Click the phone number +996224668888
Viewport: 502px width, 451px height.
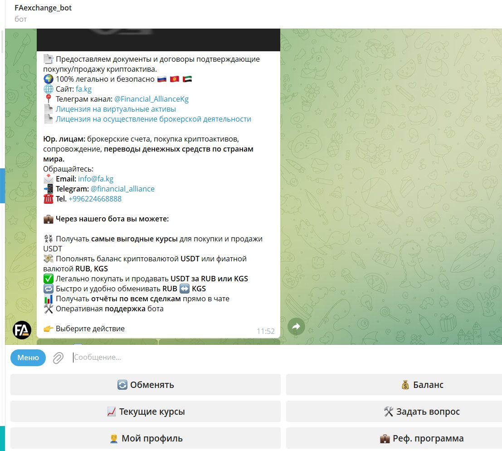tap(95, 199)
